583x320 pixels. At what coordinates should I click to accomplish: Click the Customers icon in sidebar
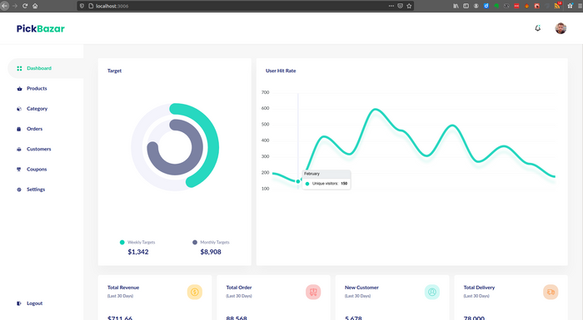[x=19, y=150]
